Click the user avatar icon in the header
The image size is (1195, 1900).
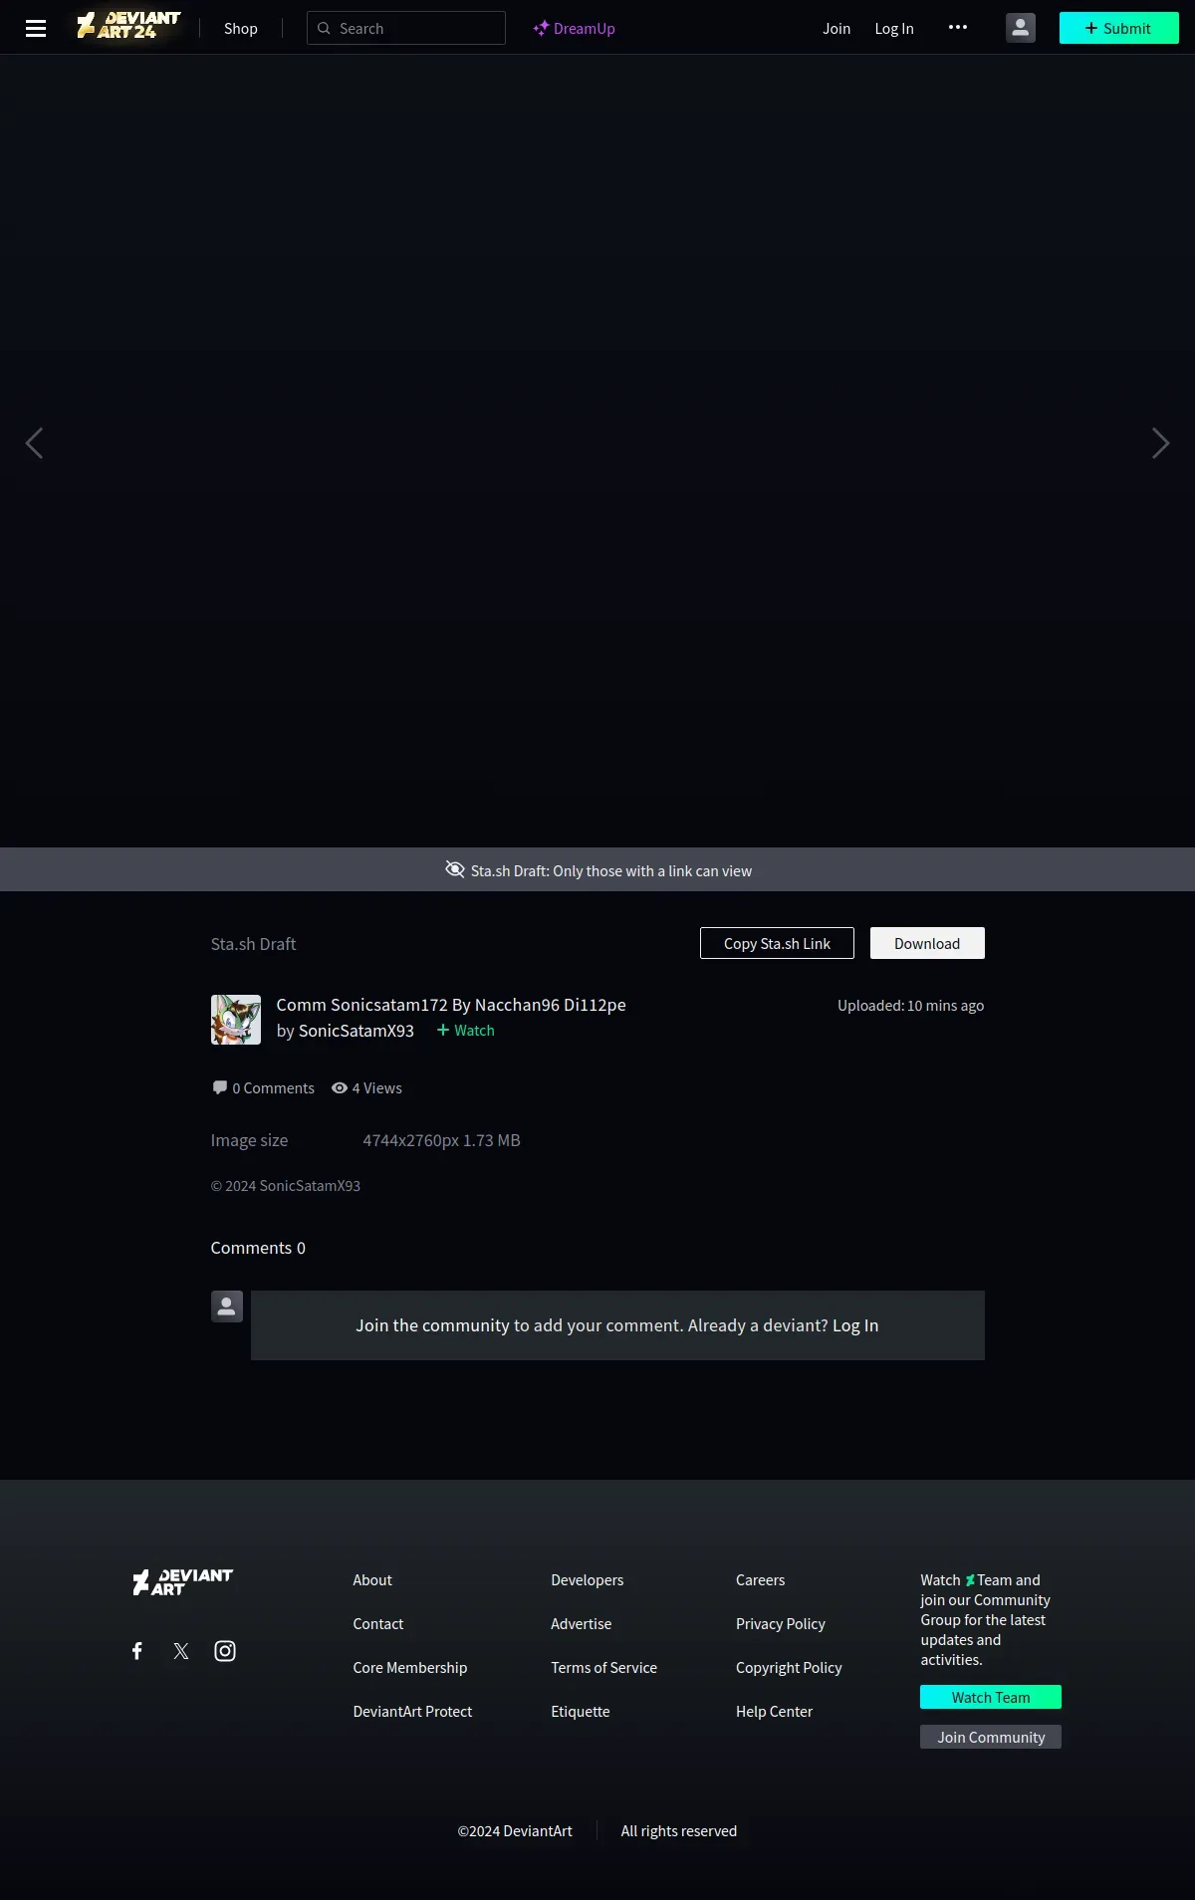pos(1021,28)
